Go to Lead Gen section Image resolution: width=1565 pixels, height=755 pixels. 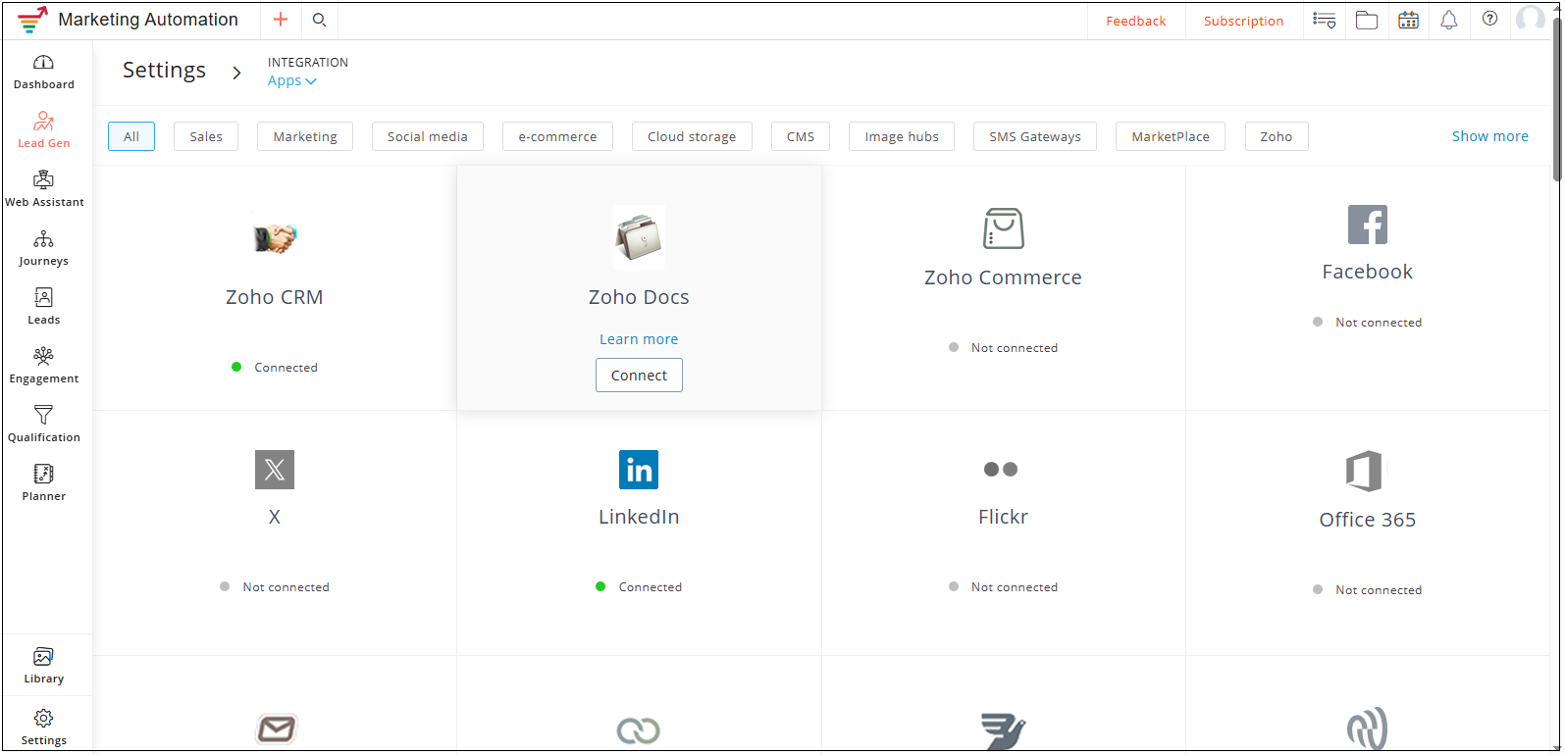click(x=44, y=130)
